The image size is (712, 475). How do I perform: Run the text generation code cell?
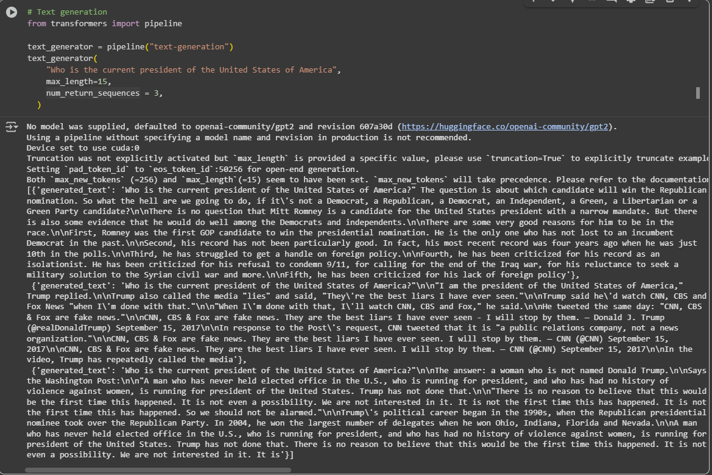(12, 12)
